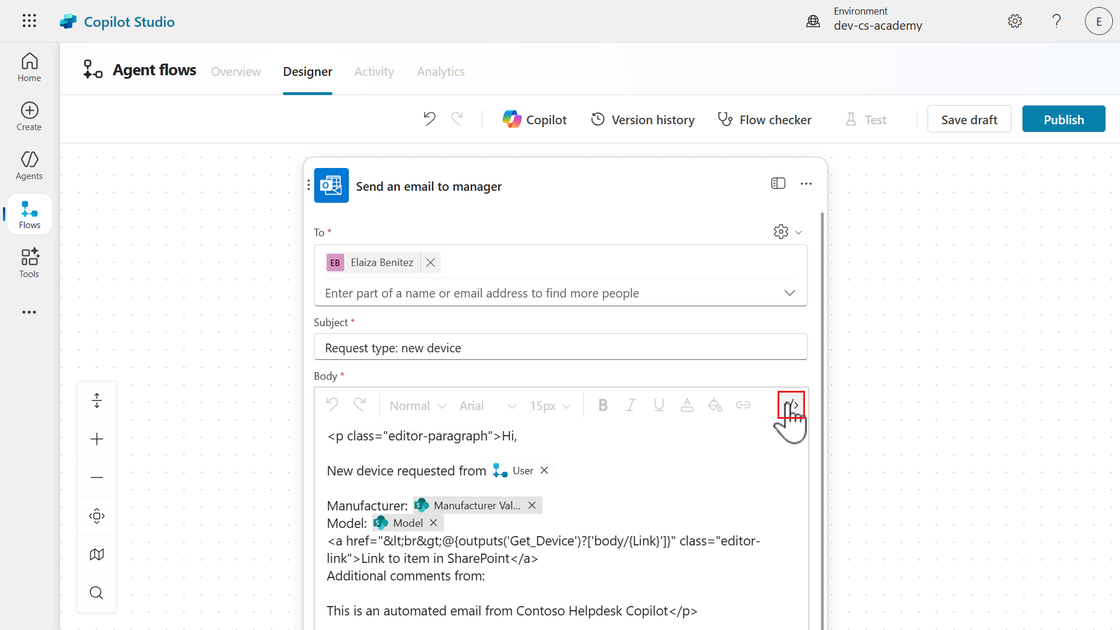
Task: Toggle Bold formatting in the Body editor
Action: coord(603,405)
